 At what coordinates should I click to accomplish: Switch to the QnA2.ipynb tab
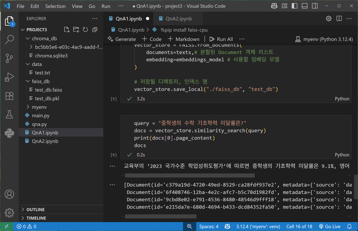pyautogui.click(x=178, y=19)
